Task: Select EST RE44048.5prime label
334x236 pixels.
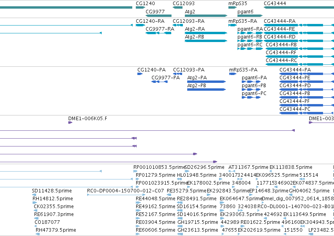Action: click(x=155, y=199)
